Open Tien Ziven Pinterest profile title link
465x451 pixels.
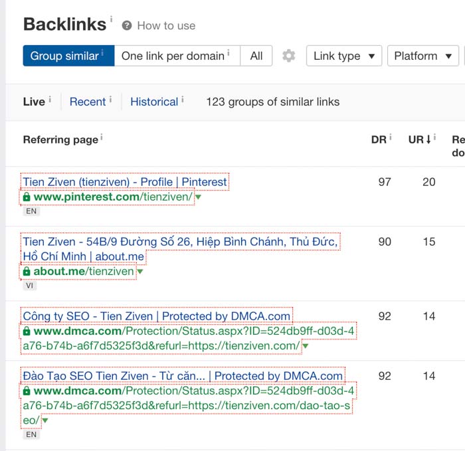point(125,182)
